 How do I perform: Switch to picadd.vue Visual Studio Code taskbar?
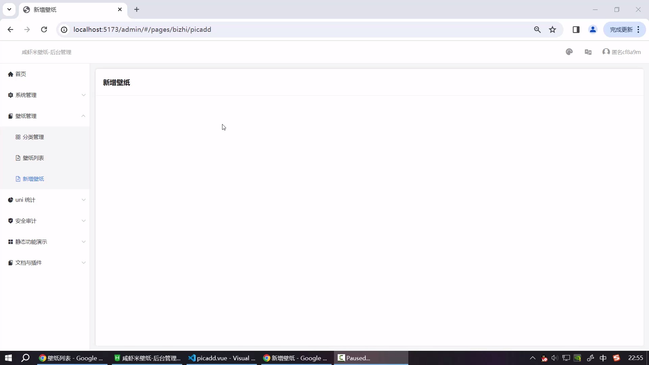pyautogui.click(x=222, y=358)
